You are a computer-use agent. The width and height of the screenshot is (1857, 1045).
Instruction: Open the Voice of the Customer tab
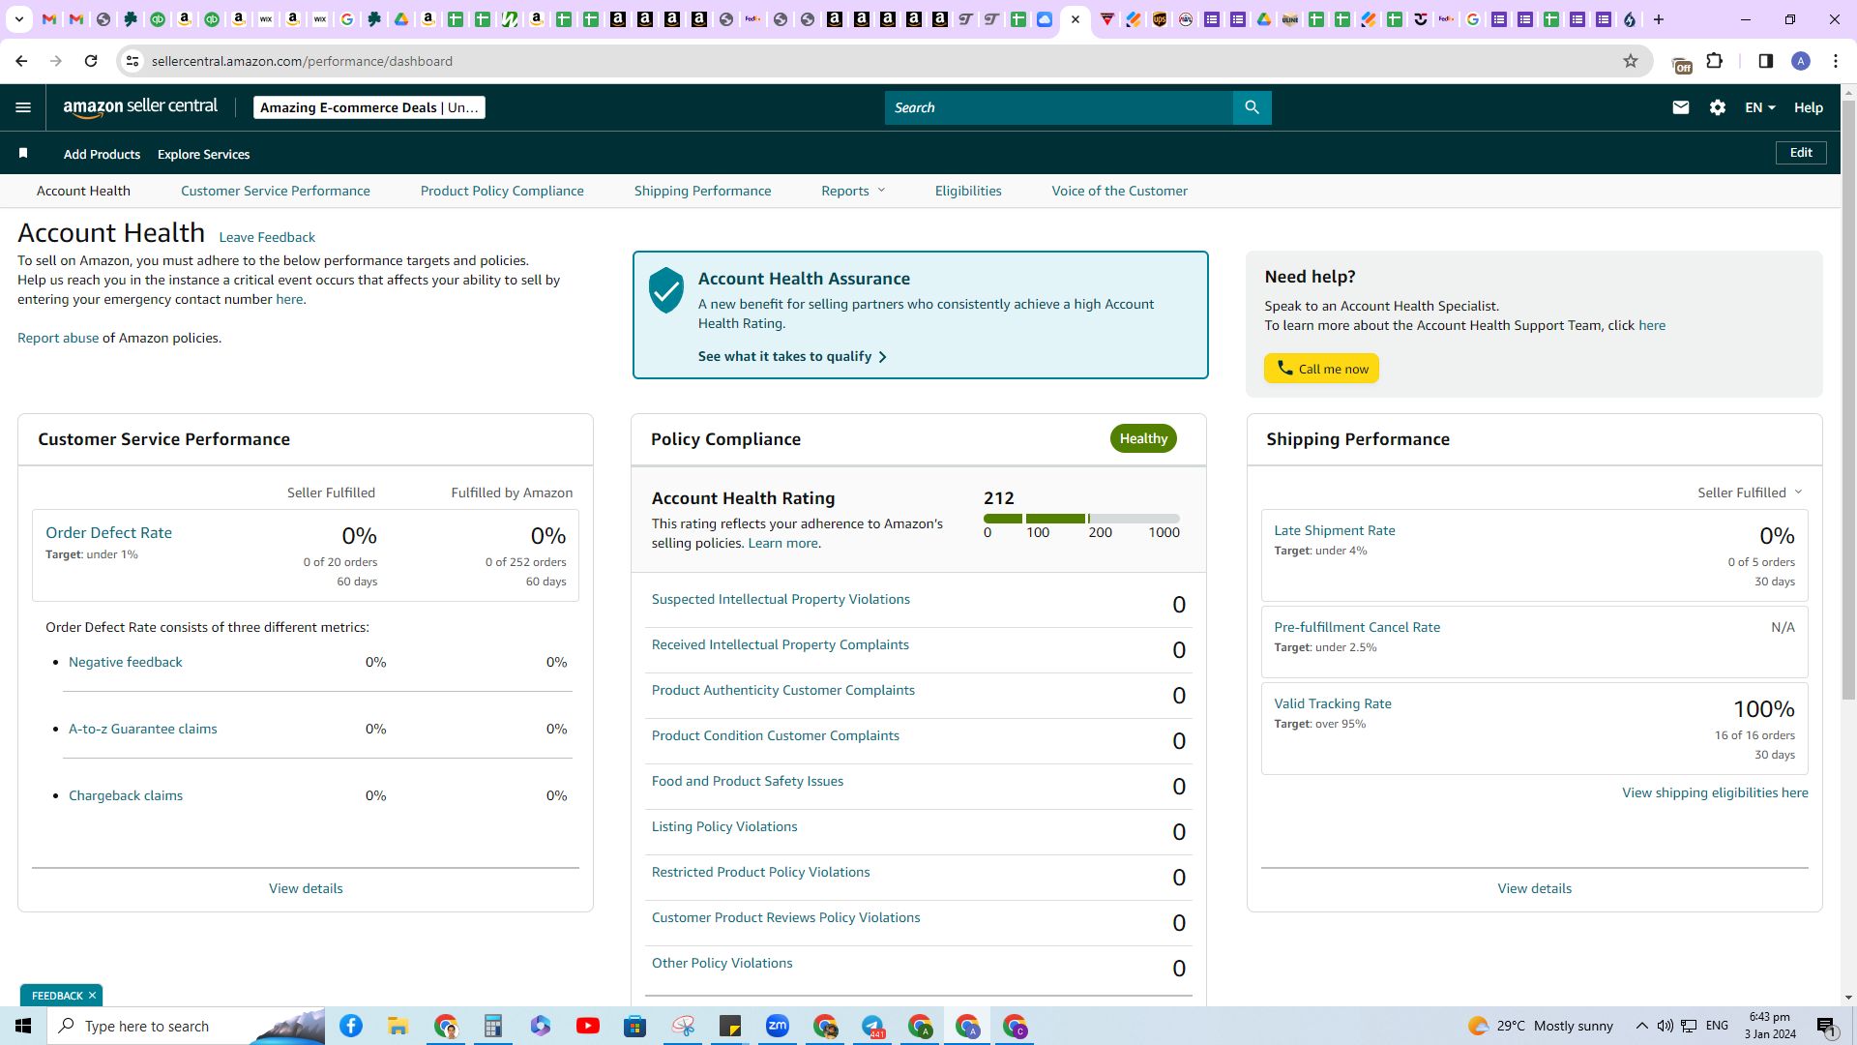click(1120, 191)
